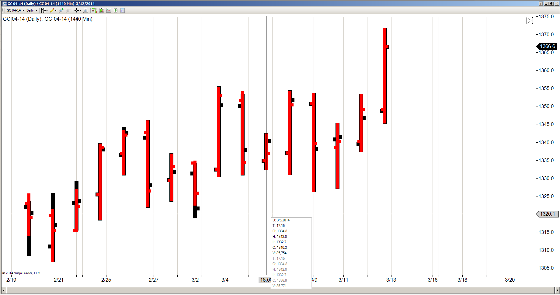Click the 1320.1 crosshair price label

click(x=548, y=214)
